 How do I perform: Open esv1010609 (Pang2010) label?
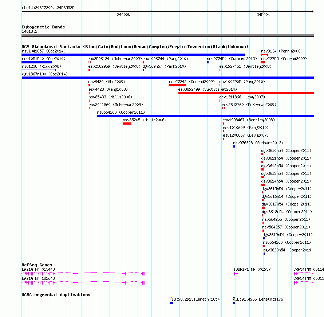tap(246, 128)
